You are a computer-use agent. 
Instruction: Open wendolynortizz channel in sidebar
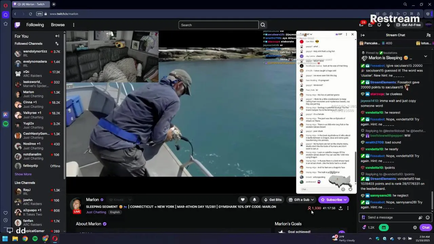(37, 54)
